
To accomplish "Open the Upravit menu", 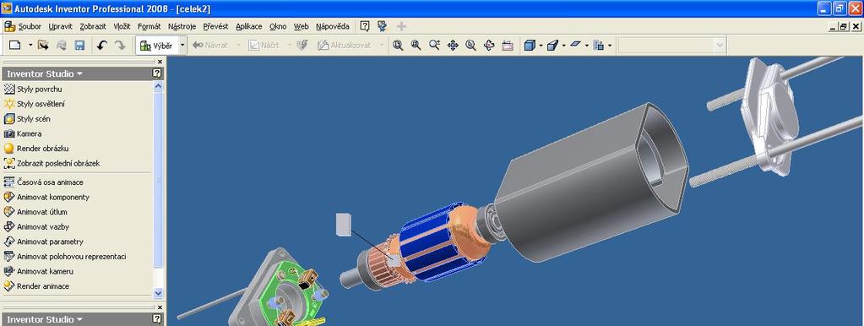I will 60,26.
